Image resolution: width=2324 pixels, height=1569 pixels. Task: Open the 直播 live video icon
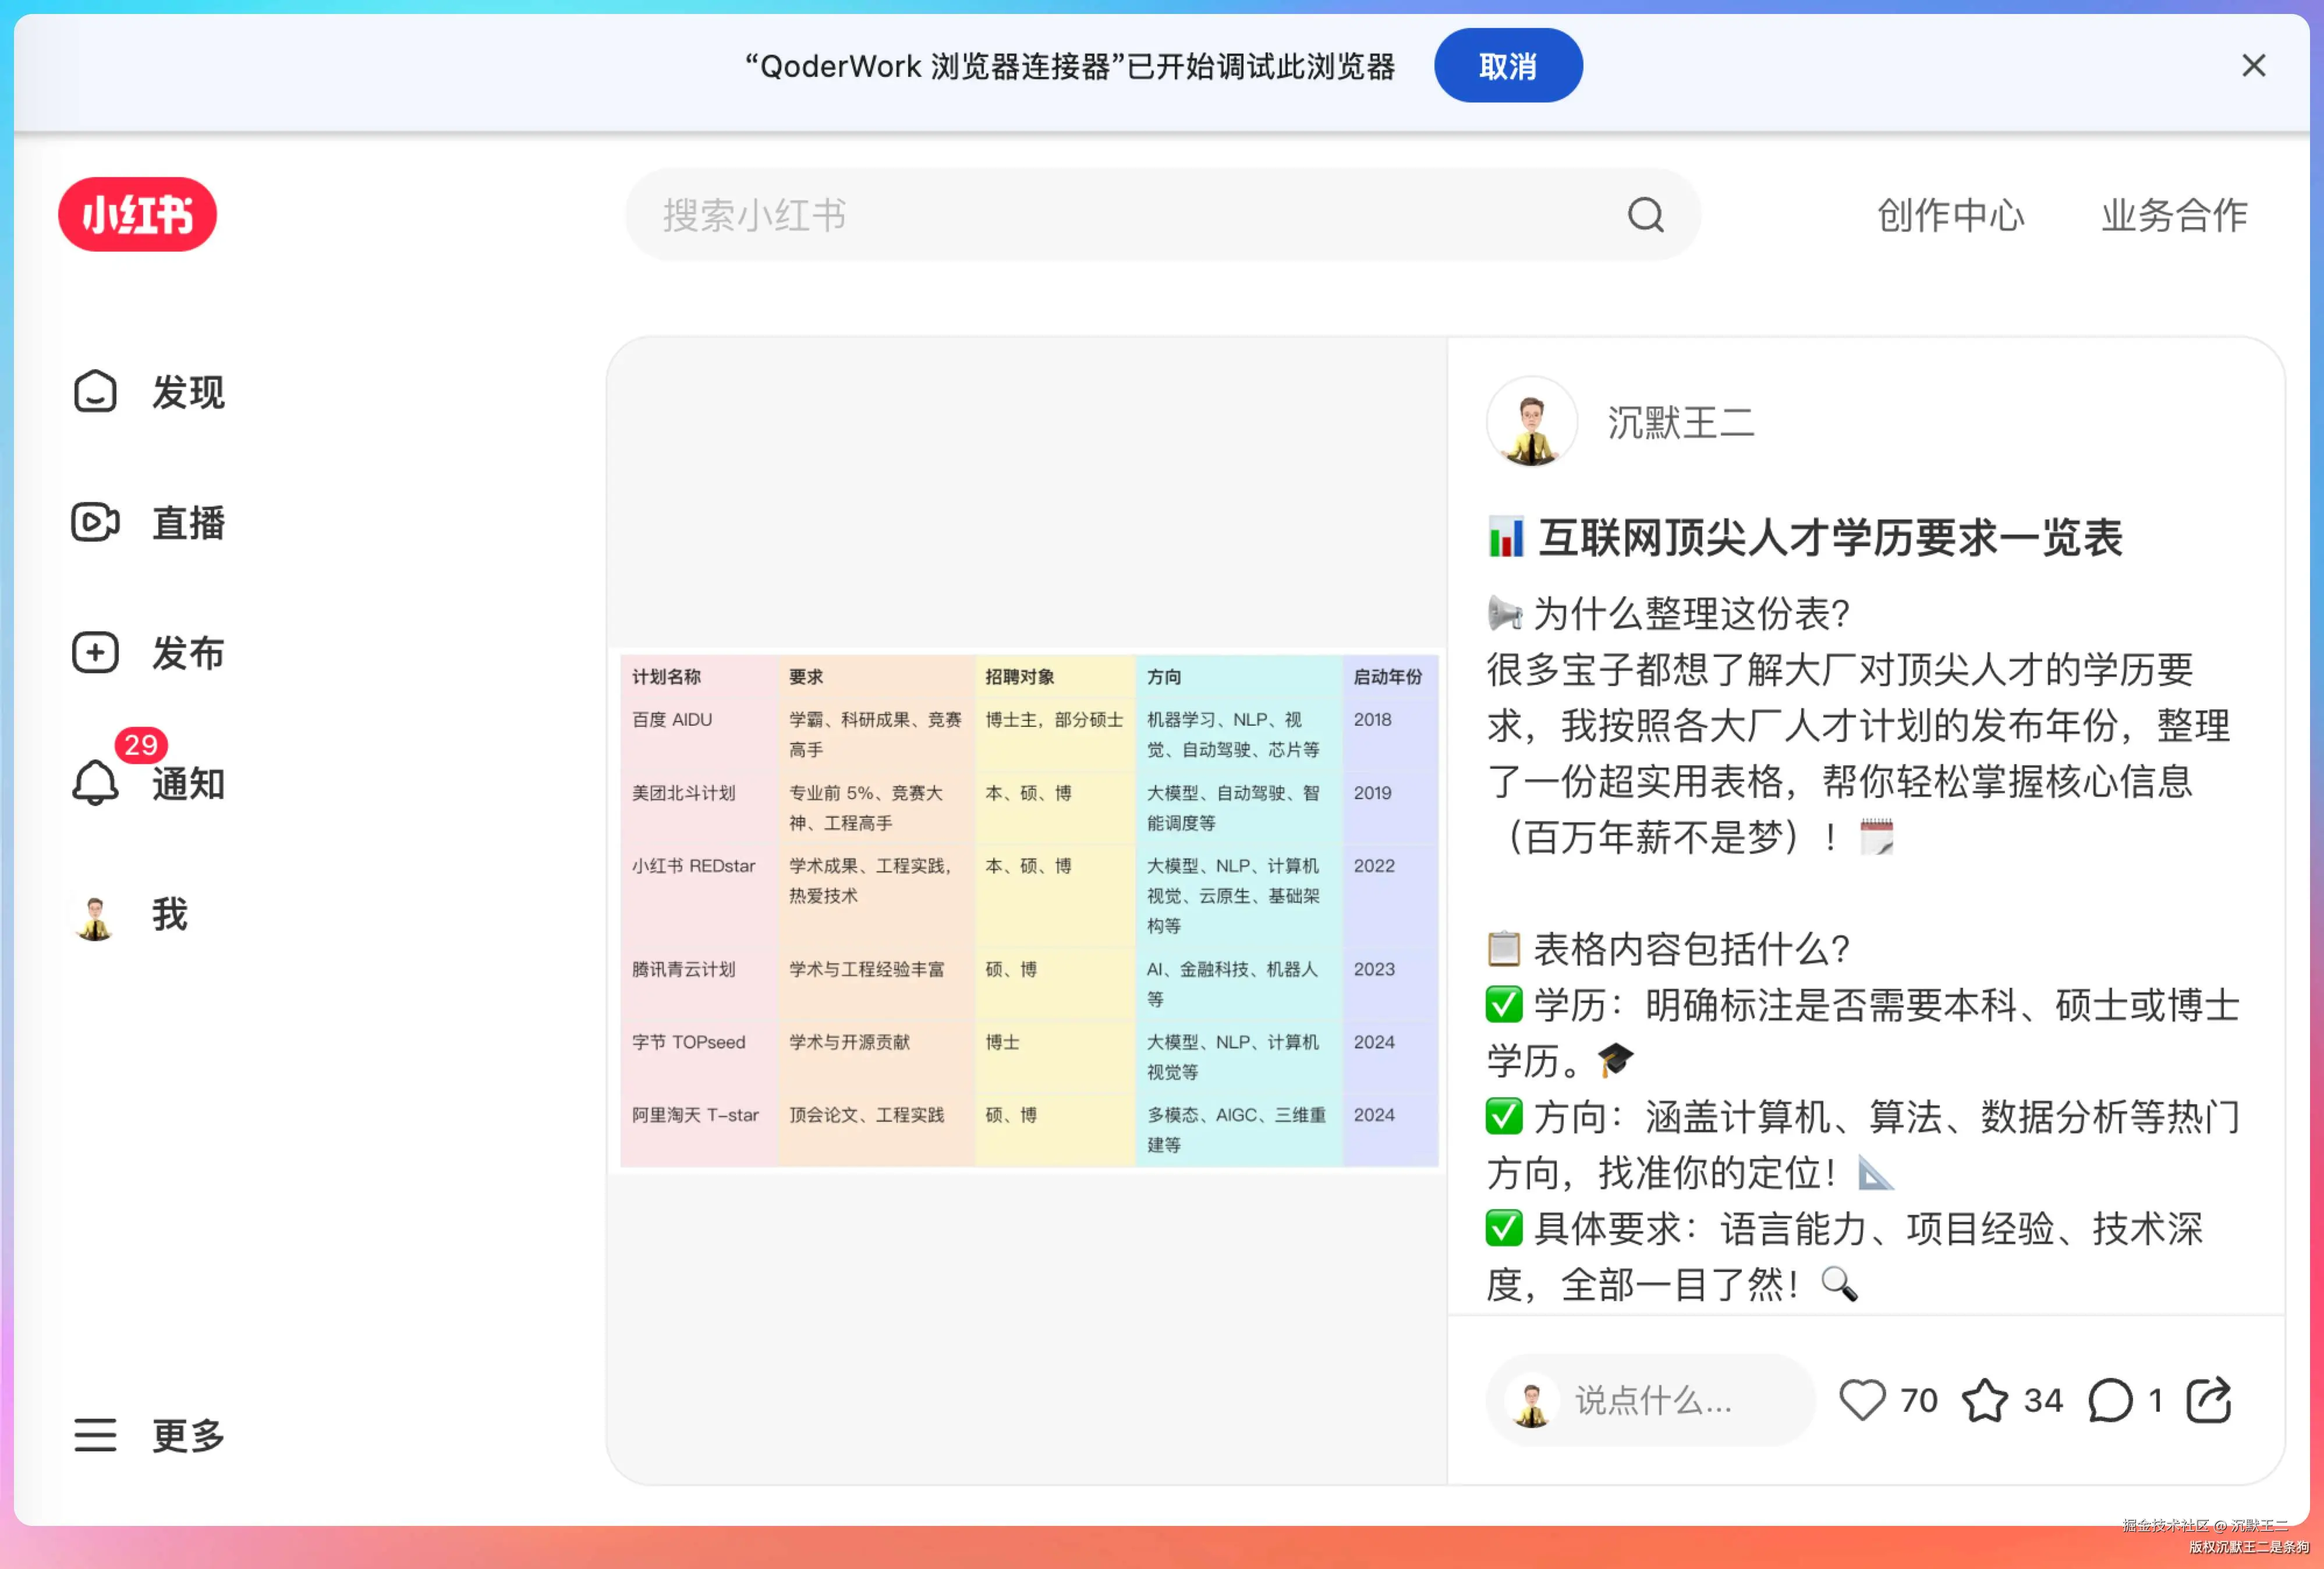[x=95, y=522]
